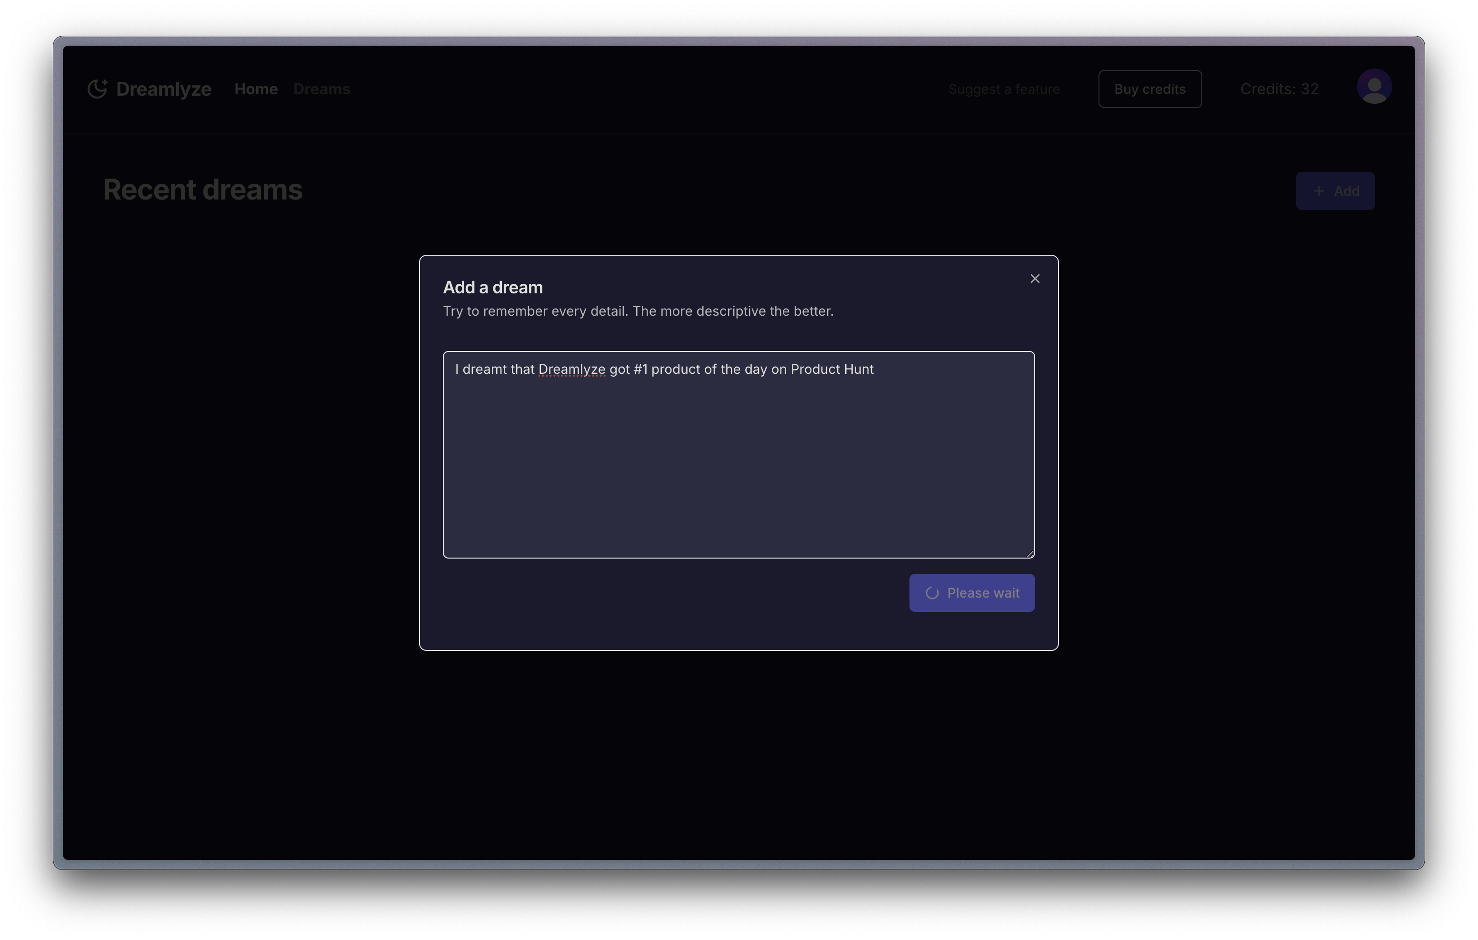The width and height of the screenshot is (1478, 940).
Task: Click the loading spinner icon
Action: coord(932,593)
